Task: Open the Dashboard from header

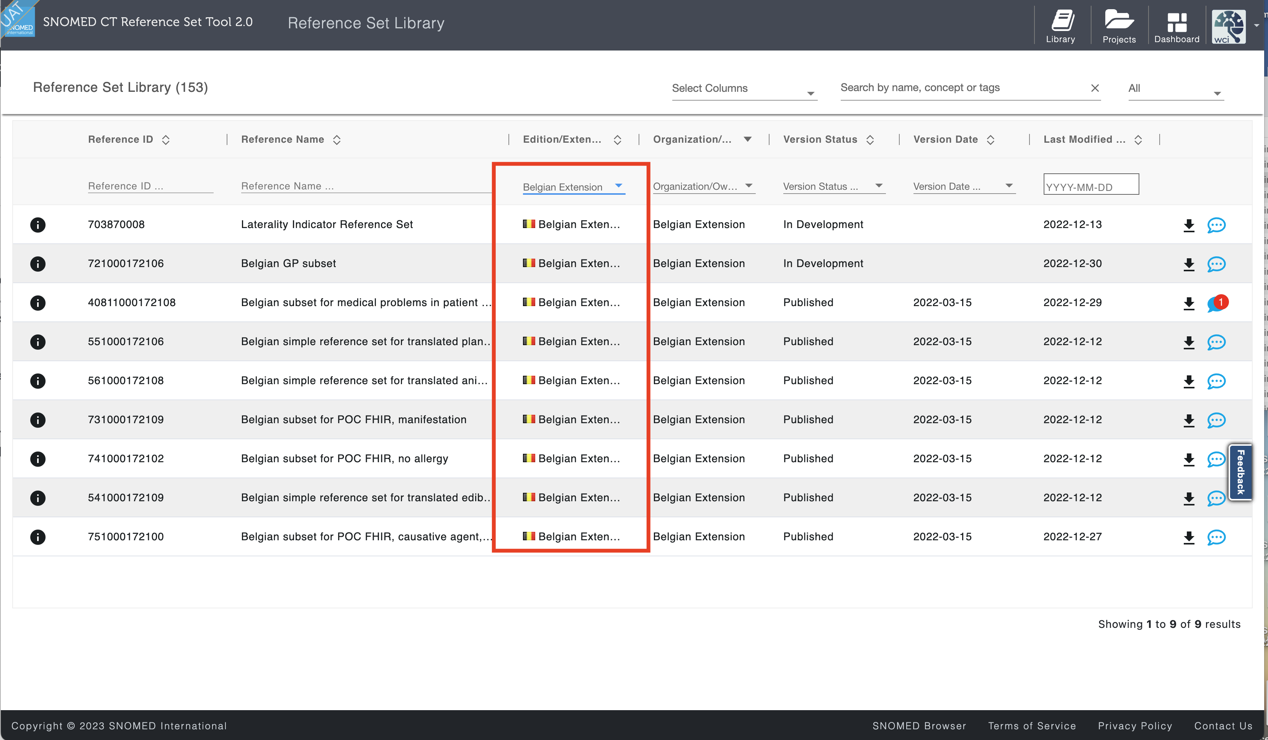Action: tap(1176, 27)
